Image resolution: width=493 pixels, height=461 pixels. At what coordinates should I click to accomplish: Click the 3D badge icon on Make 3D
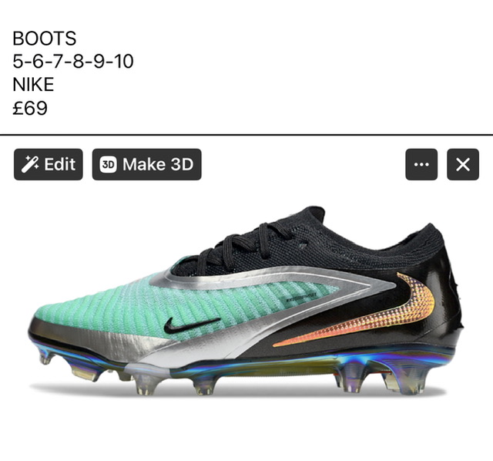[108, 164]
